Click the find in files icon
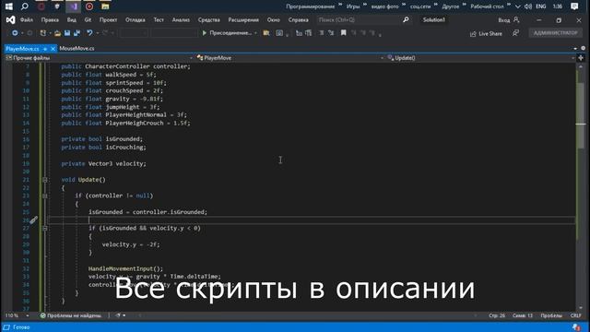This screenshot has width=590, height=332. (266, 33)
